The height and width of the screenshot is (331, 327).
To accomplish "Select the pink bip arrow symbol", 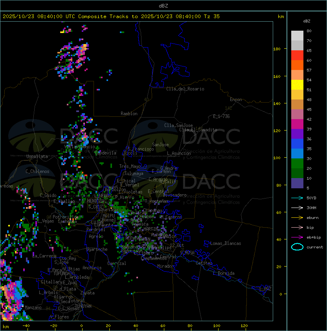I will [297, 227].
